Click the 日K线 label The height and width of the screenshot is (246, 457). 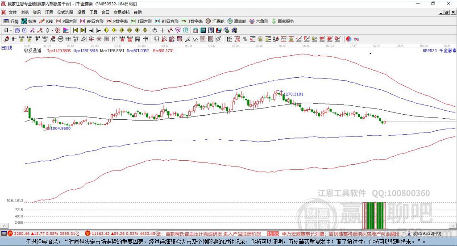pos(6,48)
